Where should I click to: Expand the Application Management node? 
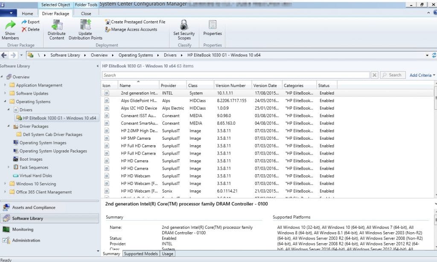5,85
